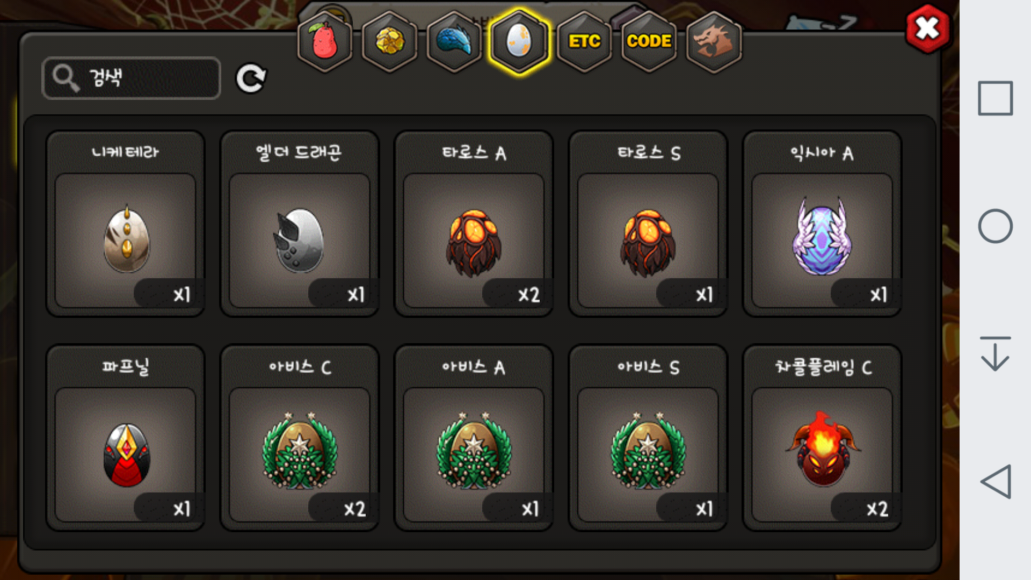Choose the 타로스 A egg
The height and width of the screenshot is (580, 1031).
(474, 223)
